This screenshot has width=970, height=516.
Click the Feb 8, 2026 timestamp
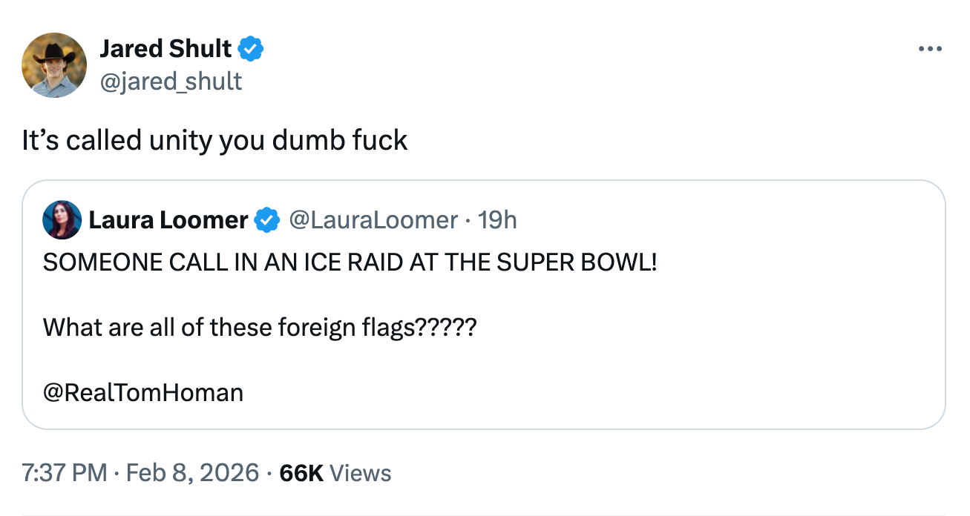pyautogui.click(x=190, y=472)
